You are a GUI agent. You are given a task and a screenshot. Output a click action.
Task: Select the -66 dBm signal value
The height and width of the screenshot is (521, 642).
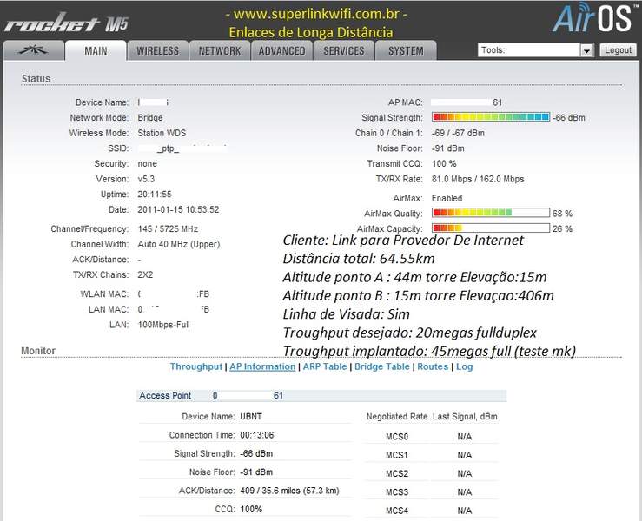[569, 117]
